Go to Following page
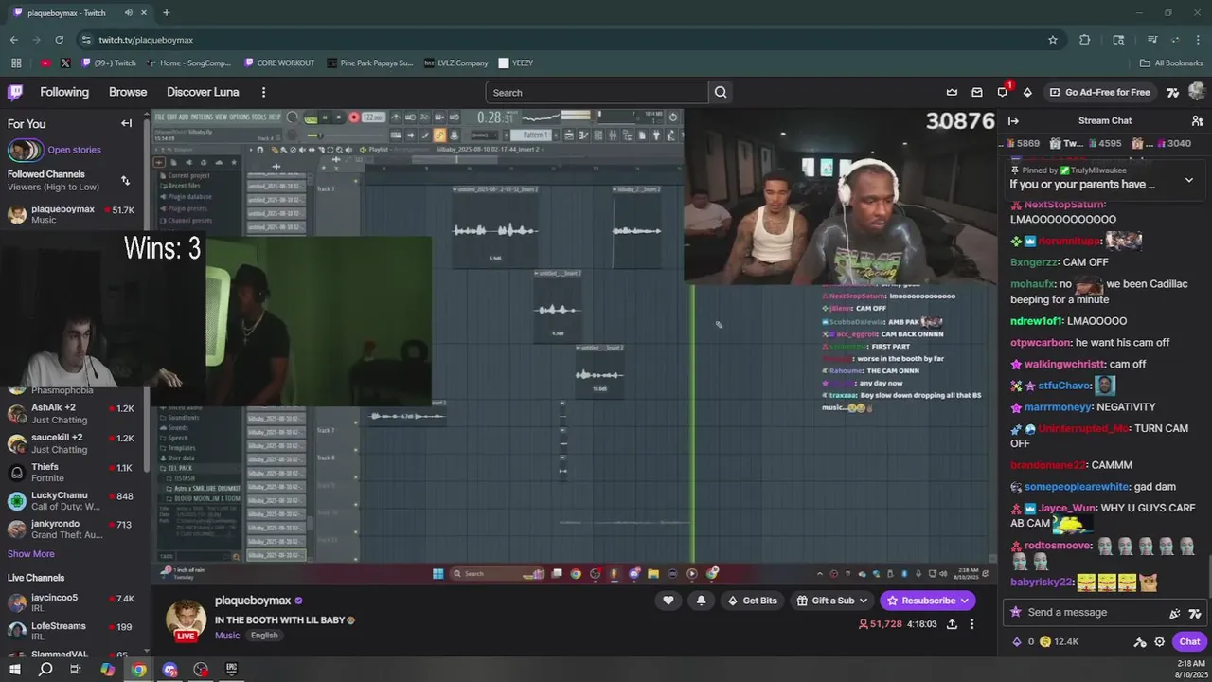Image resolution: width=1212 pixels, height=682 pixels. [x=64, y=92]
